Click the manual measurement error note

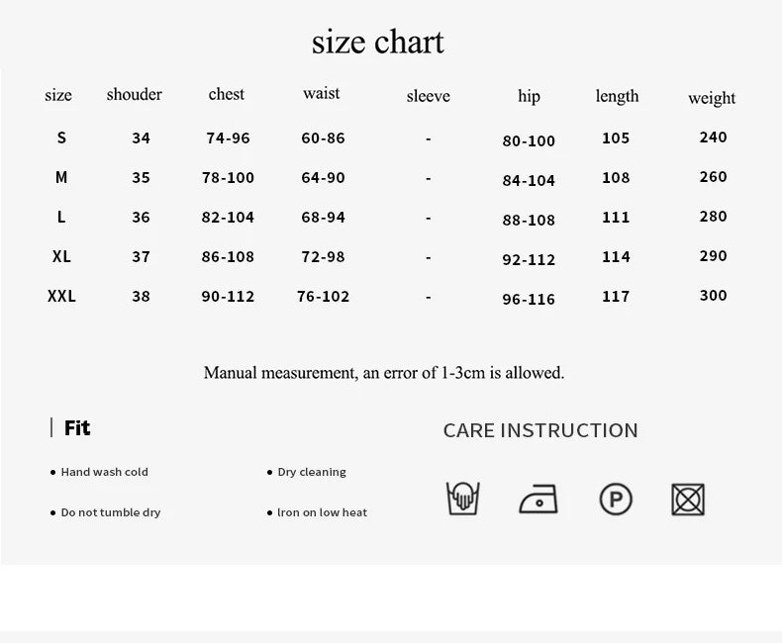(x=384, y=373)
